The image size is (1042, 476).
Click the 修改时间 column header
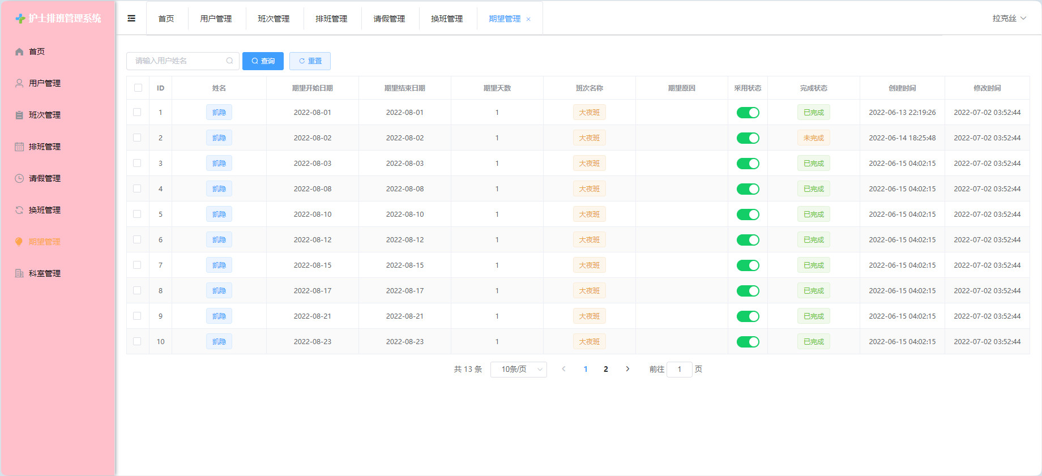point(987,88)
